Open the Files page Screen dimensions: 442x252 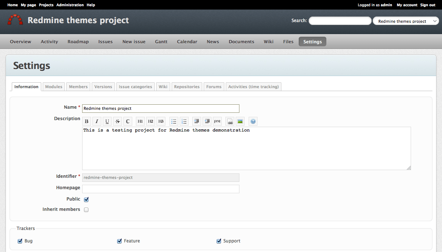pos(288,42)
